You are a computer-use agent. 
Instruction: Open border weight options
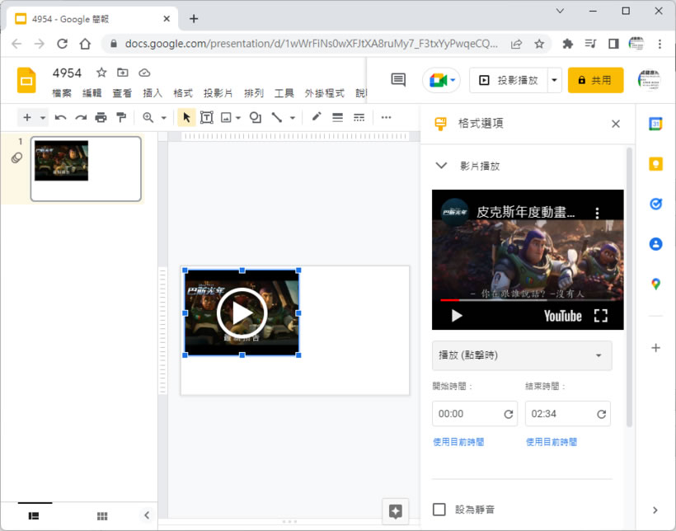point(337,117)
